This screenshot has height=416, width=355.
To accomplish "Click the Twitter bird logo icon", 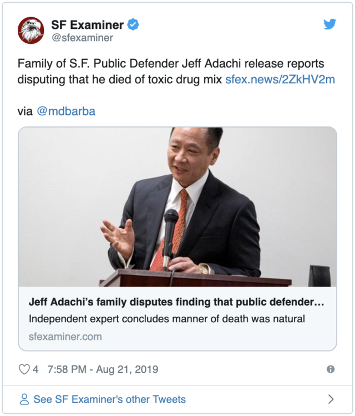I will (x=330, y=24).
